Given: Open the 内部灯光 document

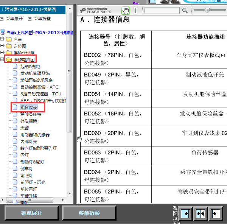Looking at the screenshot, I should coord(29,142).
